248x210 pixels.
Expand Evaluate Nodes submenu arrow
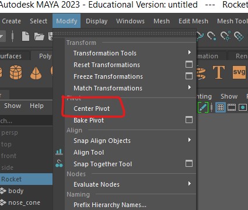[x=190, y=184]
